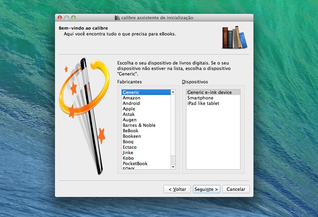The image size is (318, 217).
Task: Proceed with the Seguinte button
Action: tap(206, 189)
